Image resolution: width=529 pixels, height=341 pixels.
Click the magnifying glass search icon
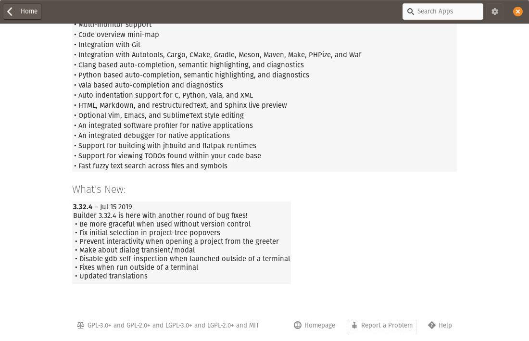(411, 12)
